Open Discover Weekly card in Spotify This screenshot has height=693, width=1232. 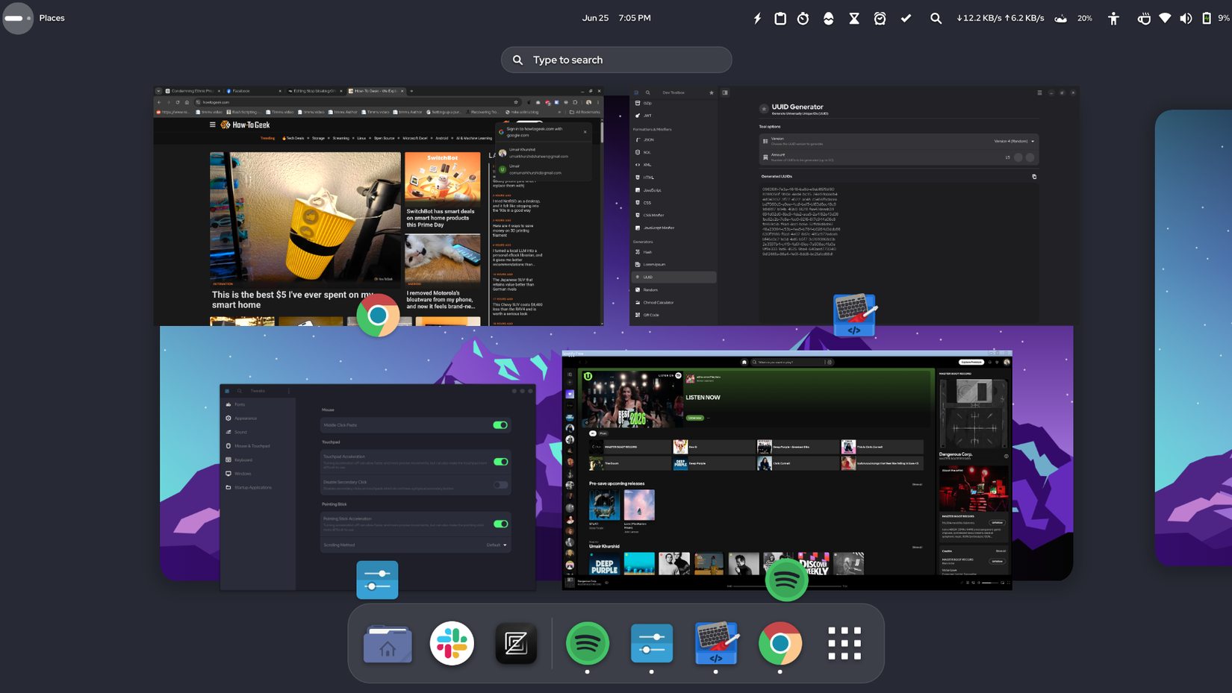(x=814, y=564)
